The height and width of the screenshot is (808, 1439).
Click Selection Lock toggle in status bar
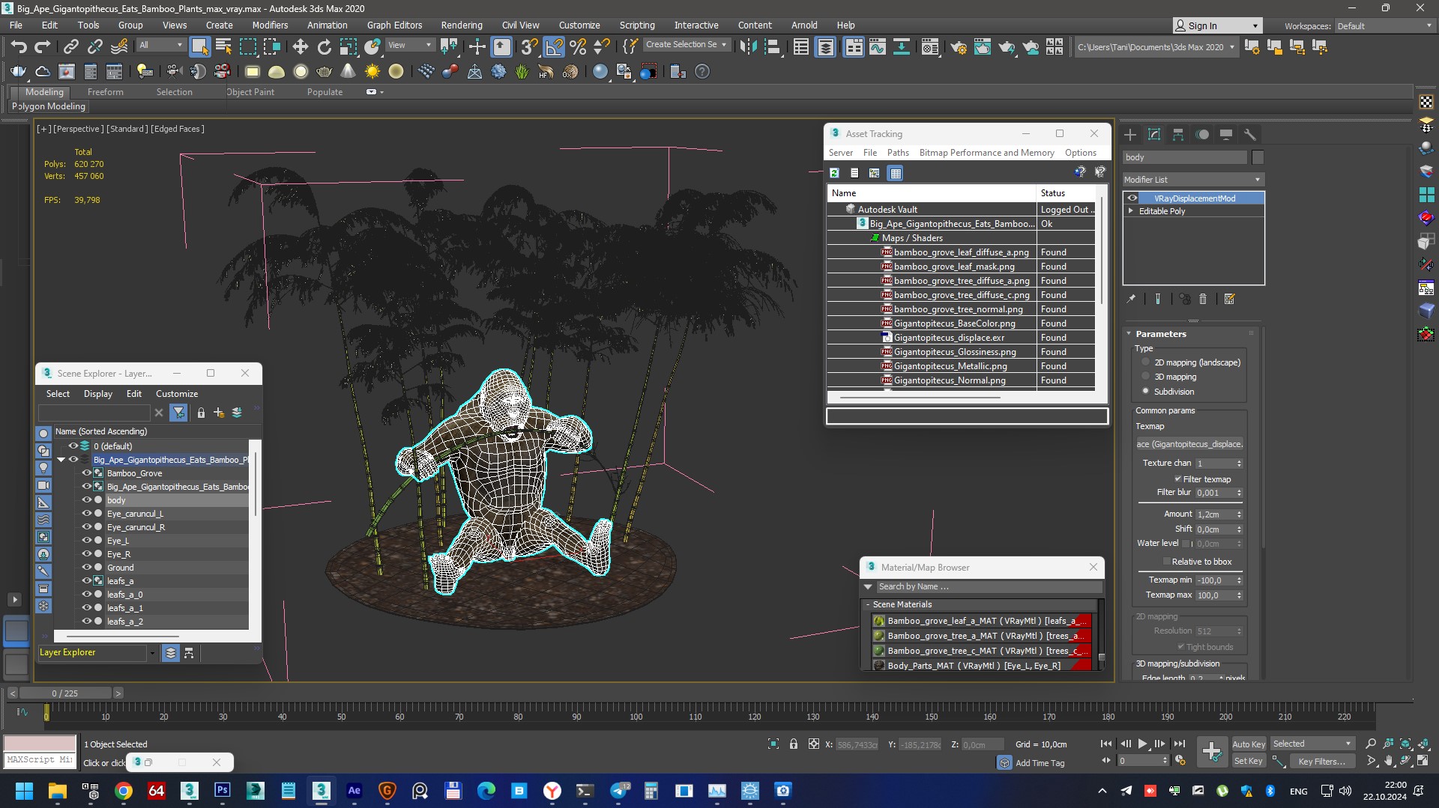point(793,744)
